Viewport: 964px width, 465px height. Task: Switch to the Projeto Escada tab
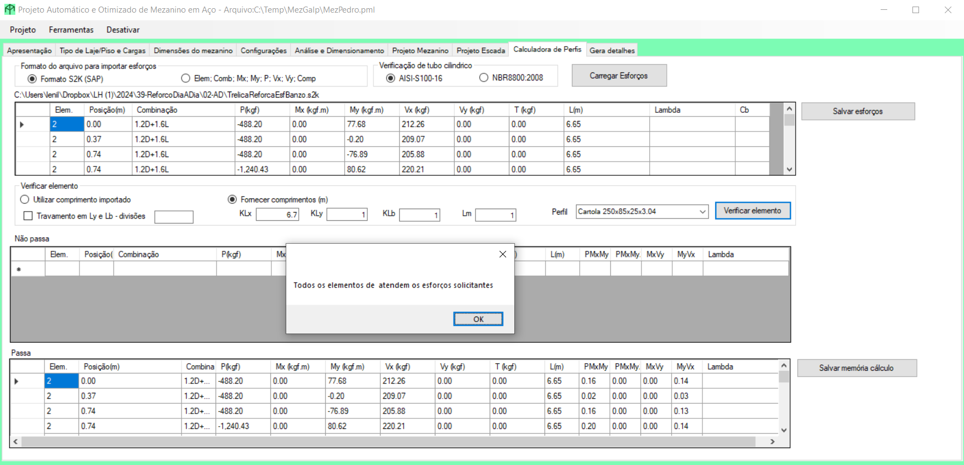(x=480, y=50)
